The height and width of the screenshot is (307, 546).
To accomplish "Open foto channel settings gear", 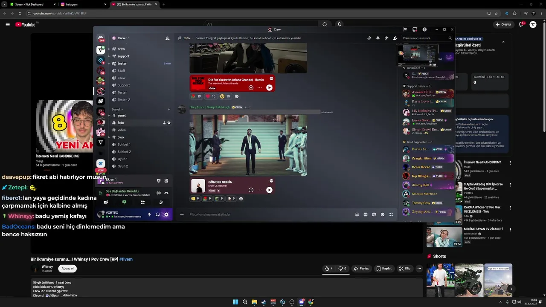I will click(169, 123).
